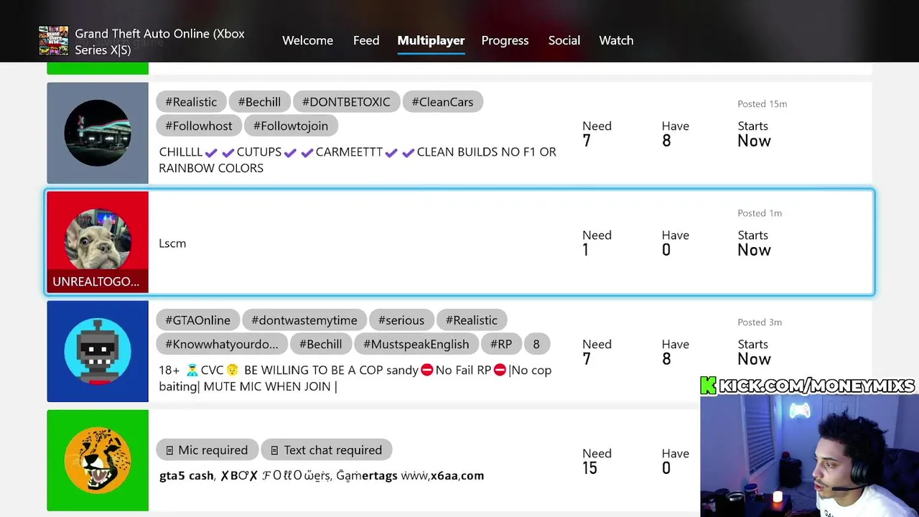Expand the 8 more tags chip
The width and height of the screenshot is (919, 517).
tap(536, 344)
